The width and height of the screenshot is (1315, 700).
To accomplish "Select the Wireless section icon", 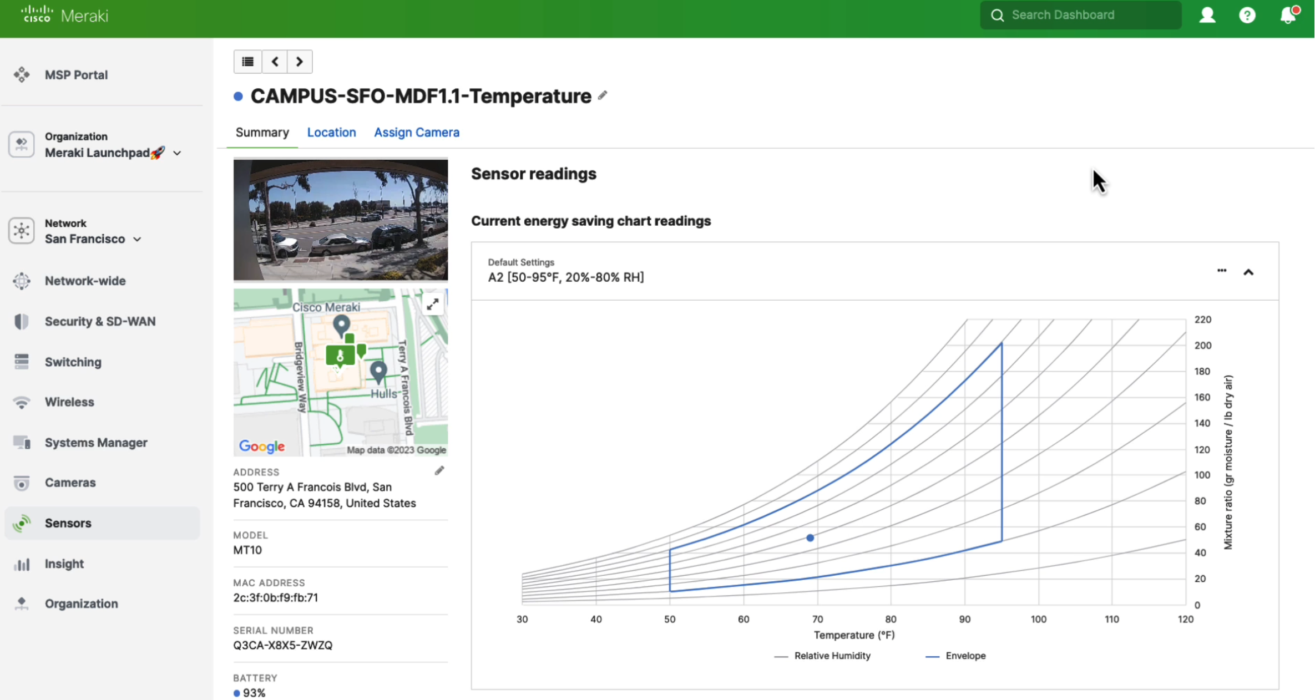I will [x=21, y=402].
